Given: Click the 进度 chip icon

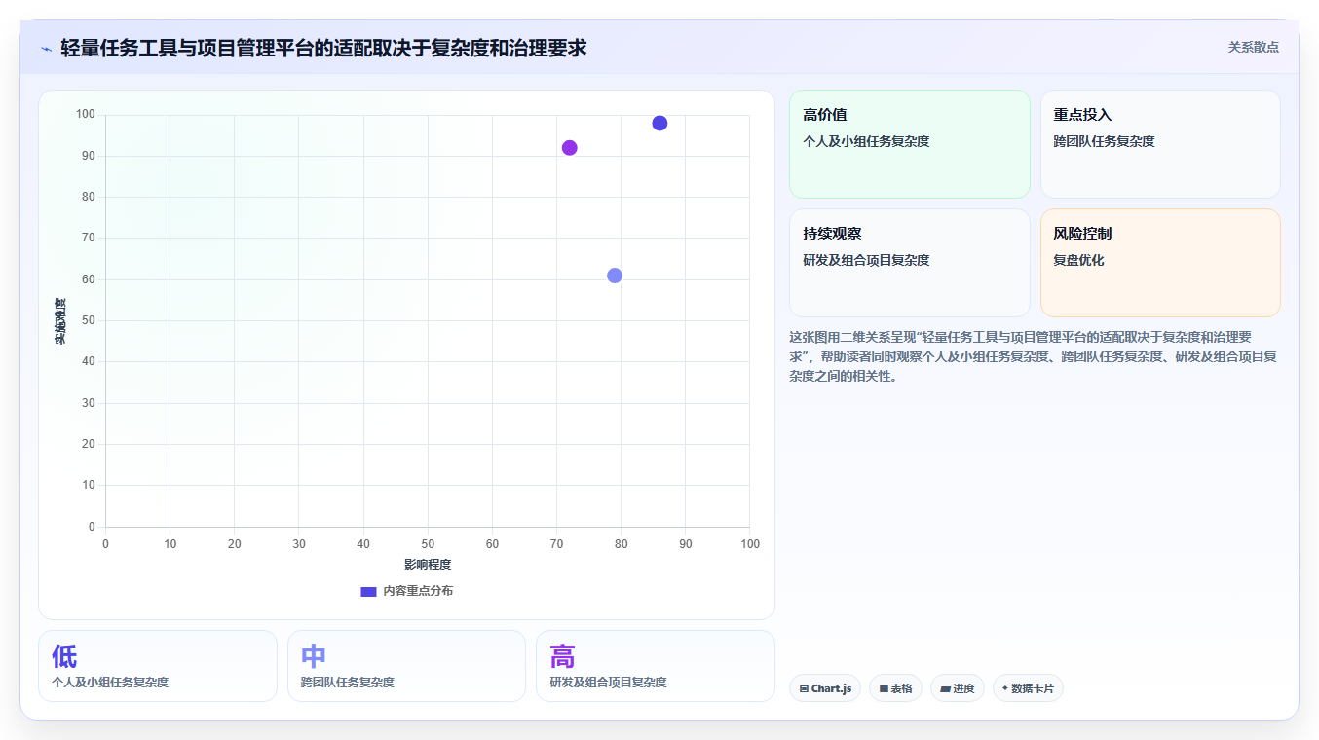Looking at the screenshot, I should tap(945, 688).
